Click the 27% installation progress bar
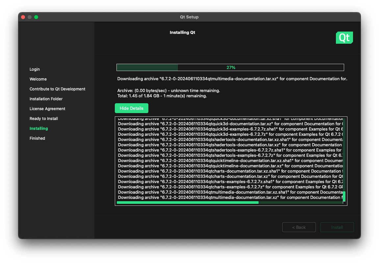Image resolution: width=379 pixels, height=263 pixels. (x=230, y=67)
